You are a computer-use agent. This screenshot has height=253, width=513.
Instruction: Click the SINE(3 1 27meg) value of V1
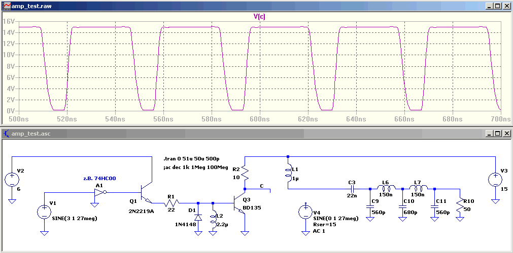tap(74, 219)
